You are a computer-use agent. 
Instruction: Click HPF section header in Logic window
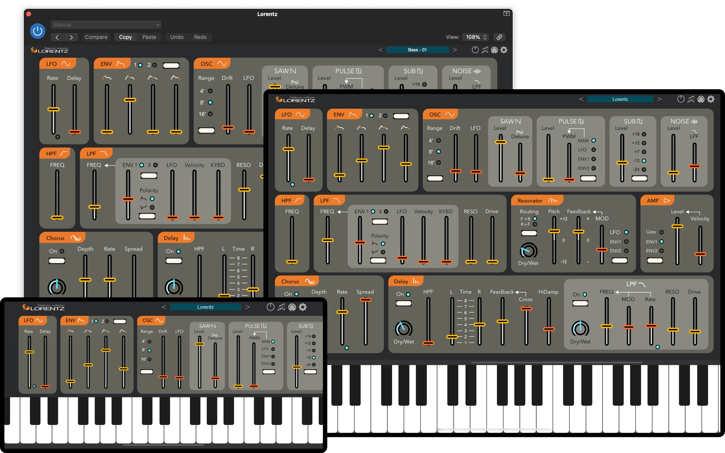click(x=55, y=153)
